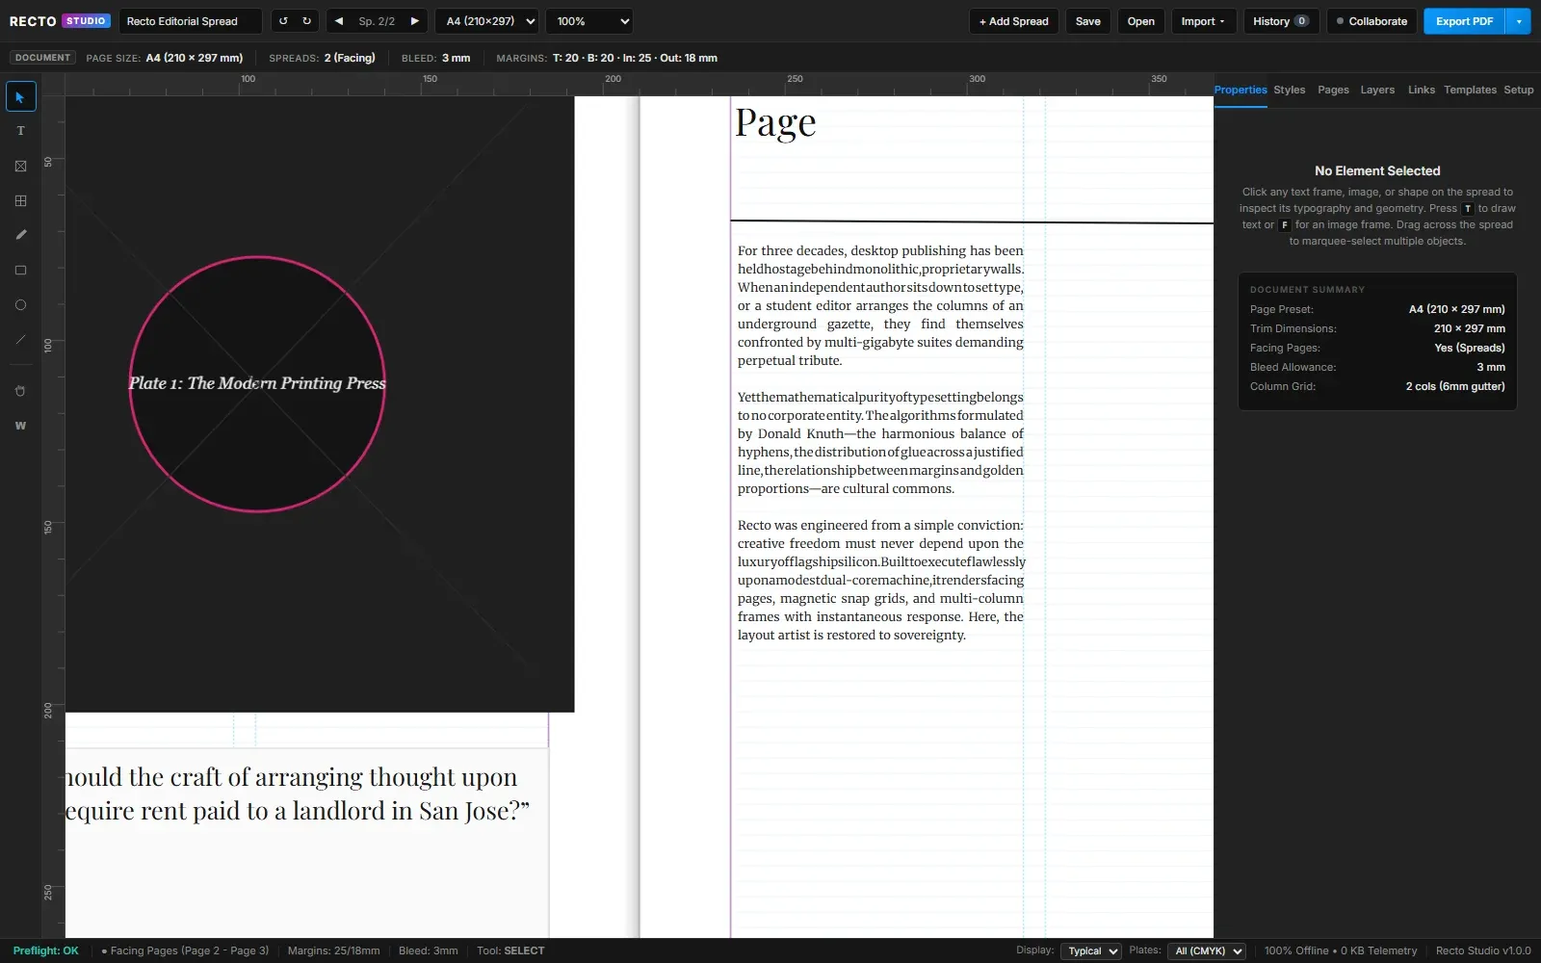Select the arrow Selection tool
The image size is (1541, 963).
[20, 96]
